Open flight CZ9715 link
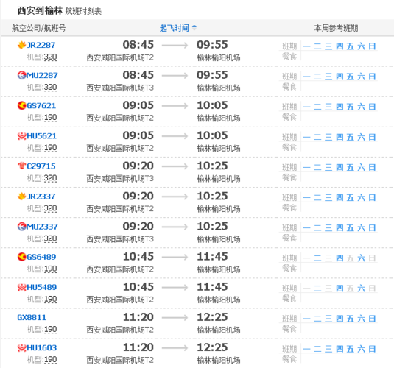The height and width of the screenshot is (368, 394). (41, 166)
